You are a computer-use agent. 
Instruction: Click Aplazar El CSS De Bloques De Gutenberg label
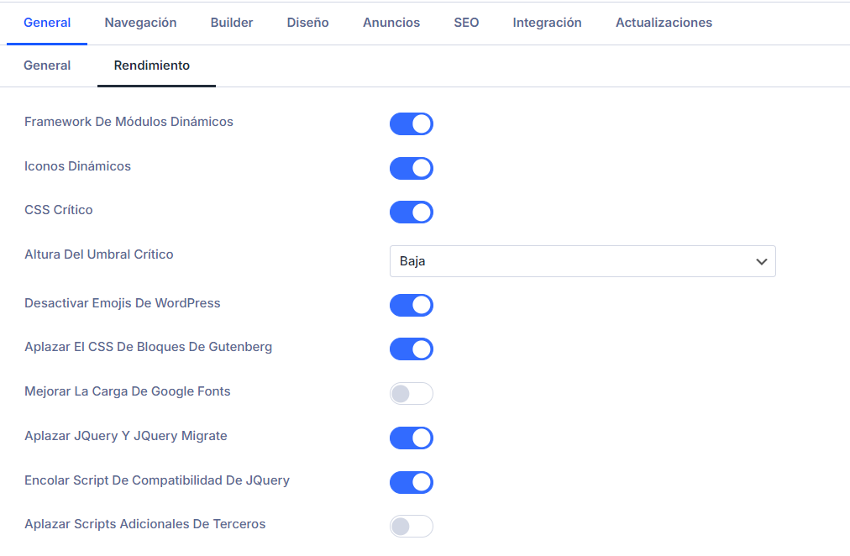coord(148,347)
